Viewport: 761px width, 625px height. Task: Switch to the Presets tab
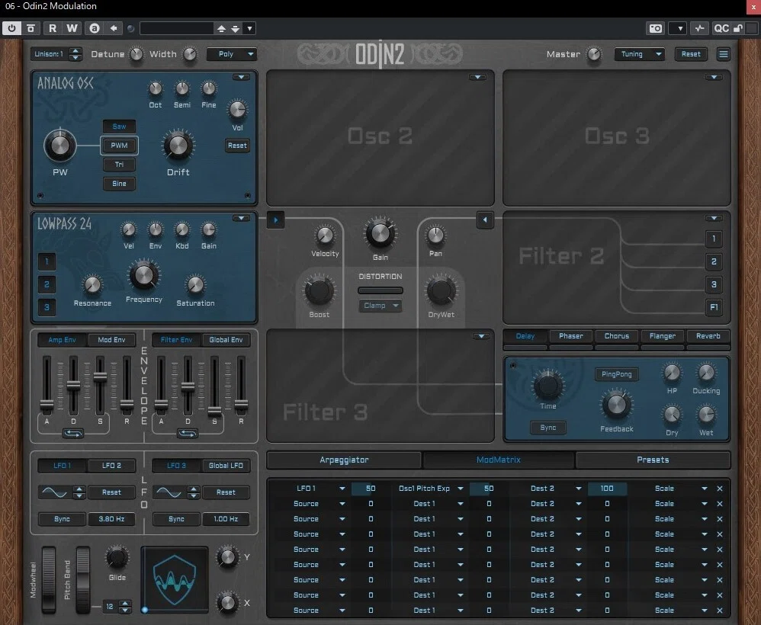[653, 460]
